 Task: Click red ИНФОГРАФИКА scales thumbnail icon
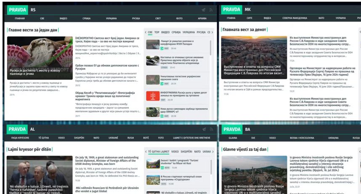coord(153,96)
